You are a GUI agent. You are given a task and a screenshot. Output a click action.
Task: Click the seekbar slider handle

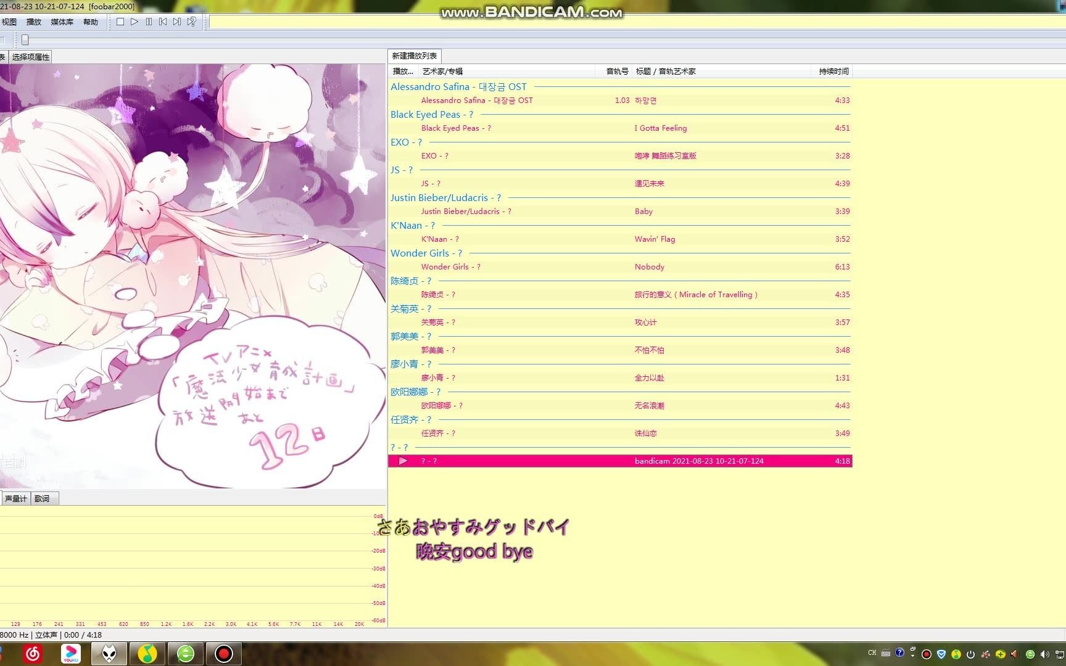(25, 40)
